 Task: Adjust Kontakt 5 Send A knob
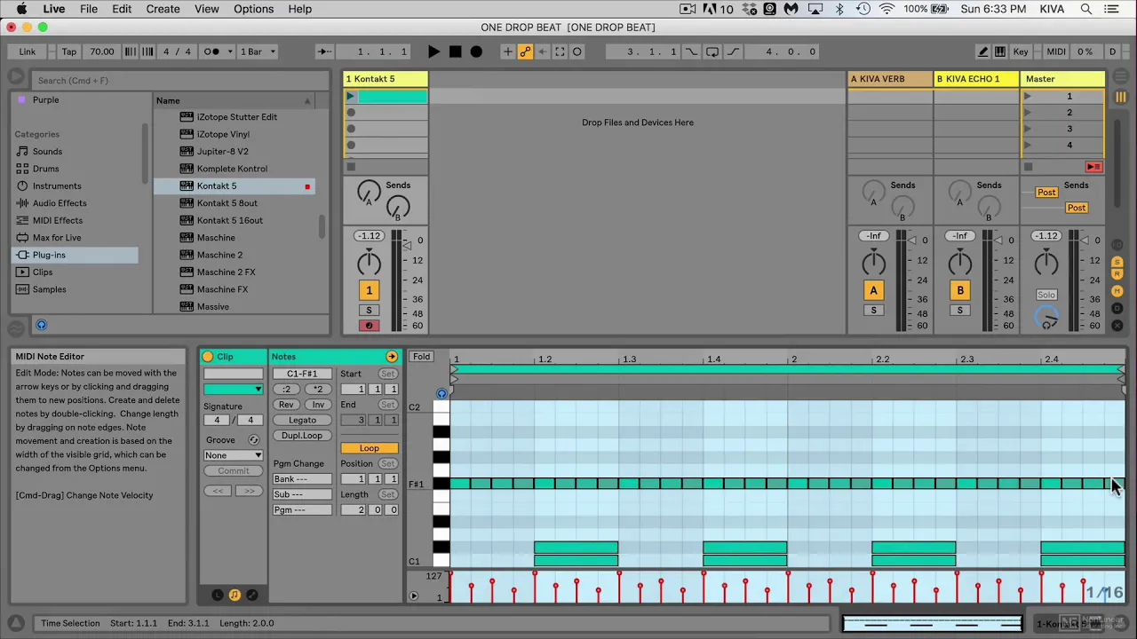click(369, 192)
